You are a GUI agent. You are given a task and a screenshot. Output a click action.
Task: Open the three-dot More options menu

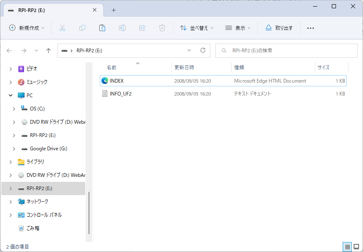[311, 28]
